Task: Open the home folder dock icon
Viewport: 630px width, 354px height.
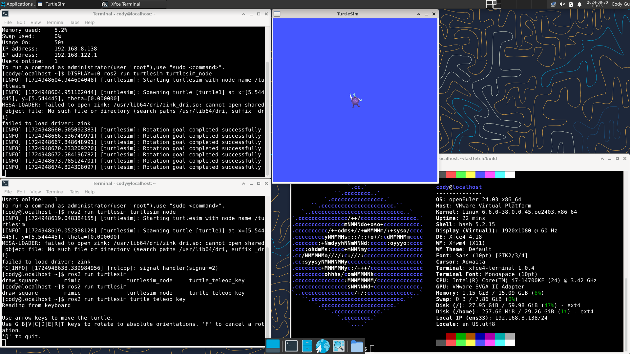Action: pyautogui.click(x=357, y=346)
